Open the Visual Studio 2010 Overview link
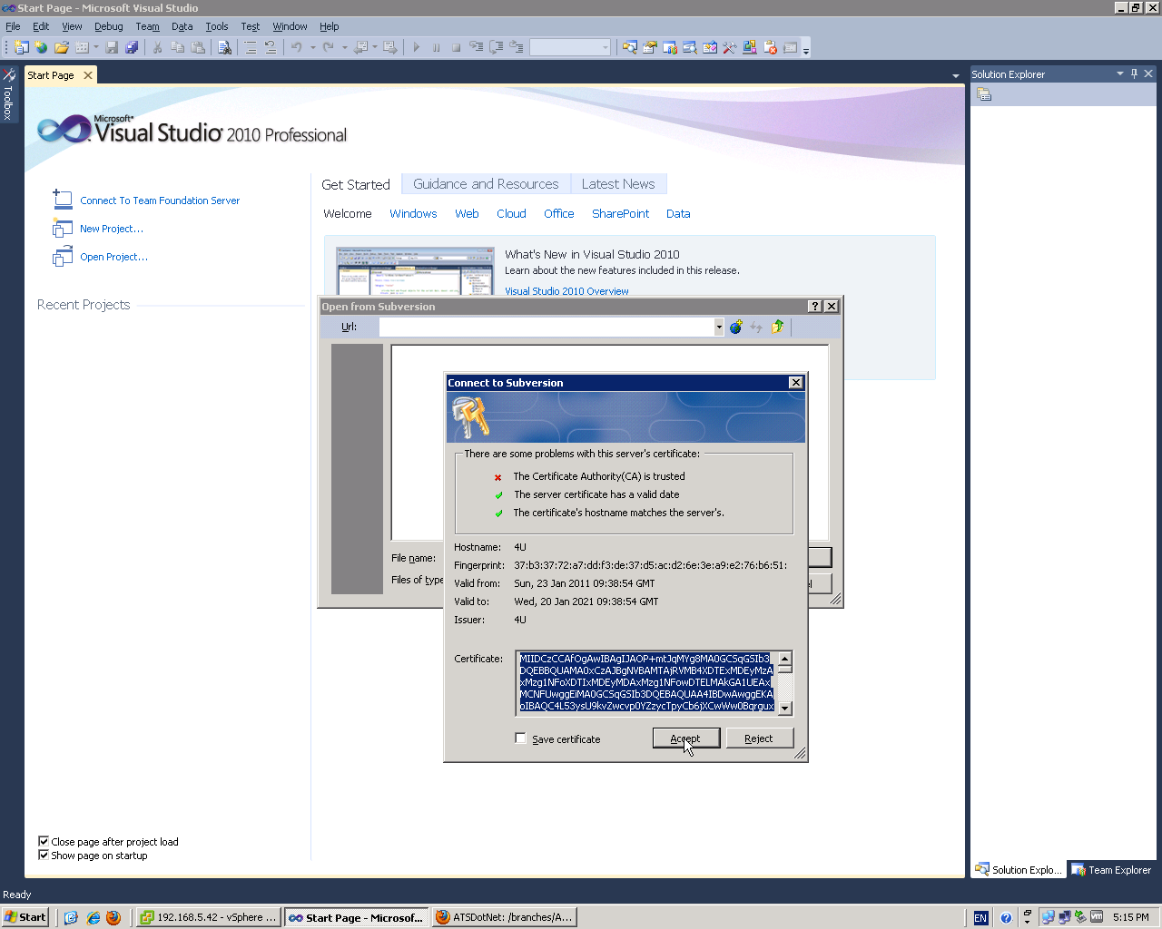Screen dimensions: 1162x929 point(566,291)
